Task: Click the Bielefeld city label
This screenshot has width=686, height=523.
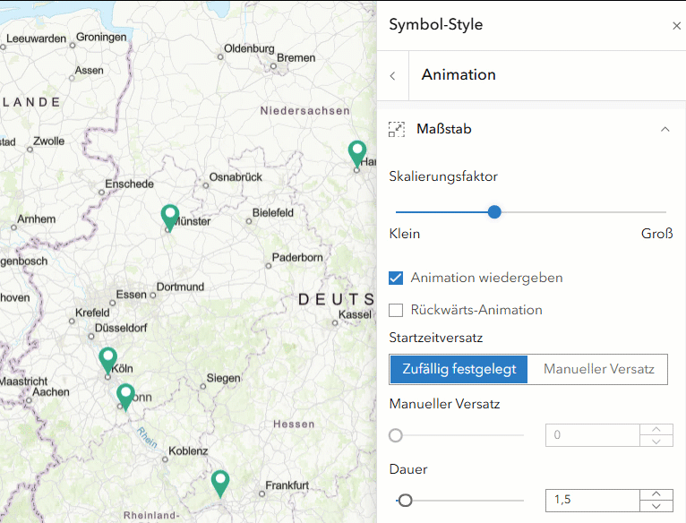Action: (x=272, y=213)
